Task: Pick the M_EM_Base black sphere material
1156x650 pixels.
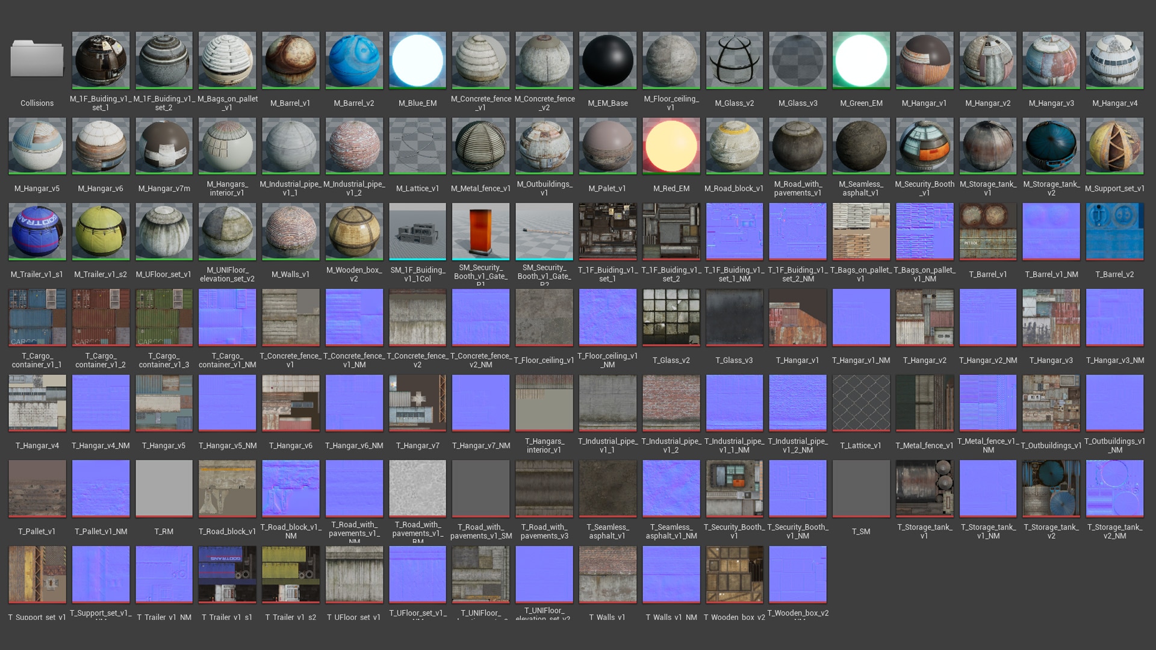Action: pyautogui.click(x=608, y=60)
